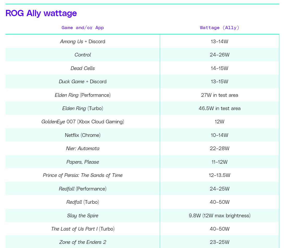Select the '11–12W' wattage value
This screenshot has height=248, width=284.
(x=220, y=162)
